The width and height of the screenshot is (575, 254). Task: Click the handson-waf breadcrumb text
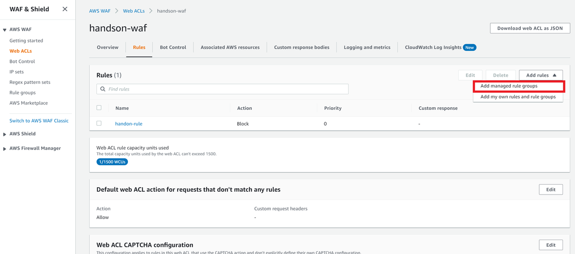[x=172, y=11]
